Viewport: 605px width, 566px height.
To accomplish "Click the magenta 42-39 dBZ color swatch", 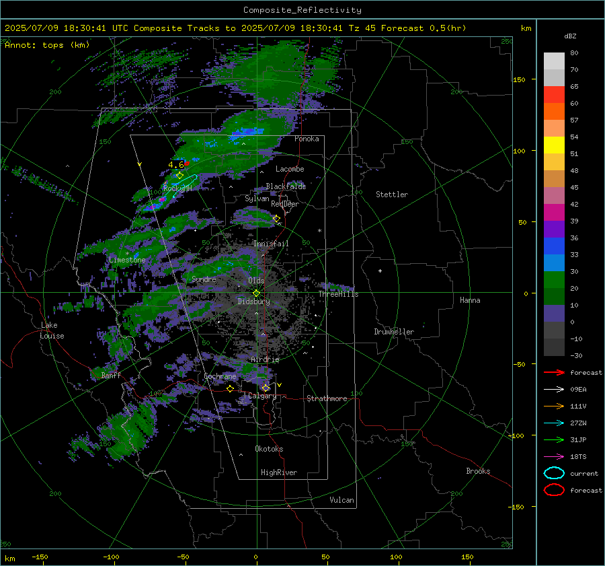I will tap(554, 213).
